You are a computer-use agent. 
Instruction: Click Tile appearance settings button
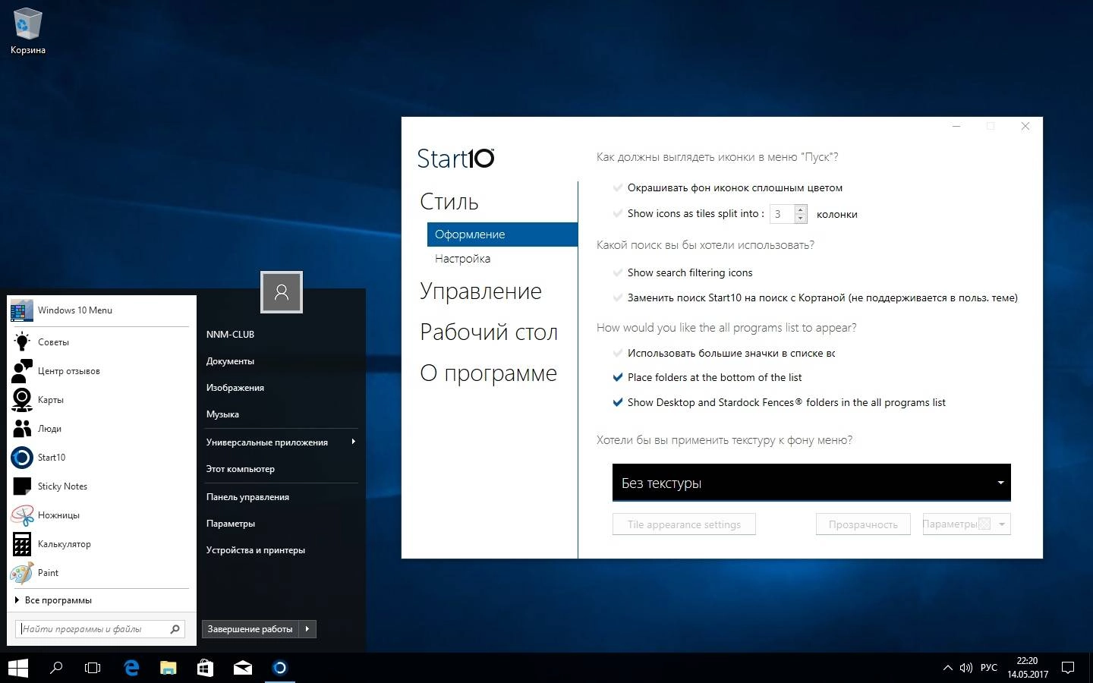(x=684, y=524)
